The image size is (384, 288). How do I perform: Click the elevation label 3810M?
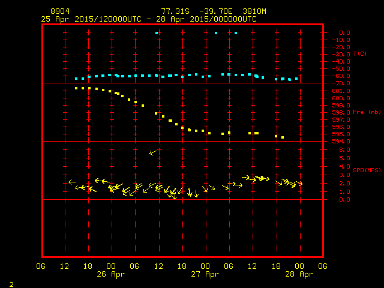pos(254,11)
